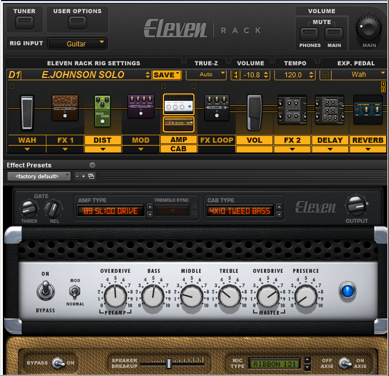This screenshot has height=376, width=389.
Task: Toggle expression pedal assignment 1
Action: [383, 84]
